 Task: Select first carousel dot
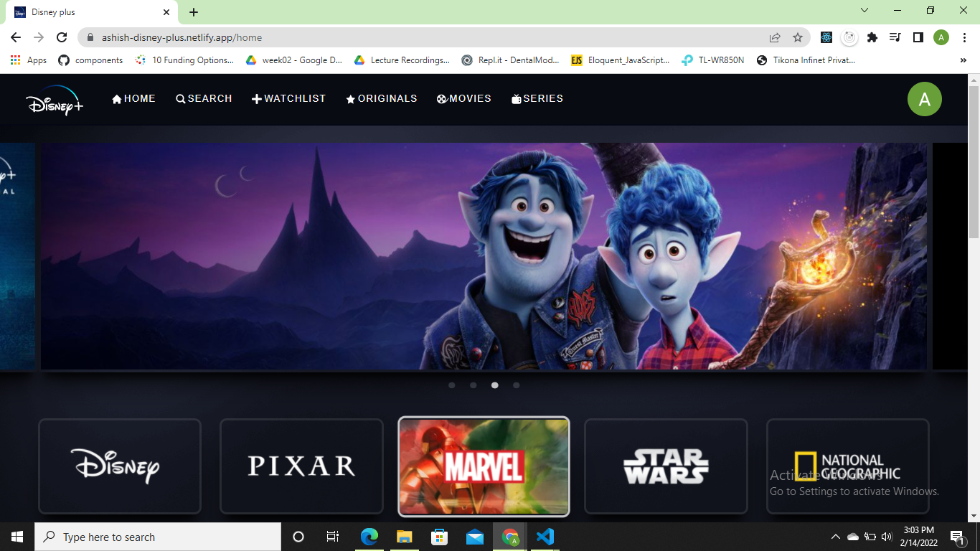click(452, 385)
